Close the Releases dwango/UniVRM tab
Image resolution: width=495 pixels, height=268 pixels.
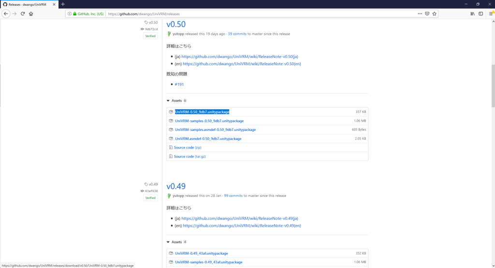pyautogui.click(x=54, y=4)
